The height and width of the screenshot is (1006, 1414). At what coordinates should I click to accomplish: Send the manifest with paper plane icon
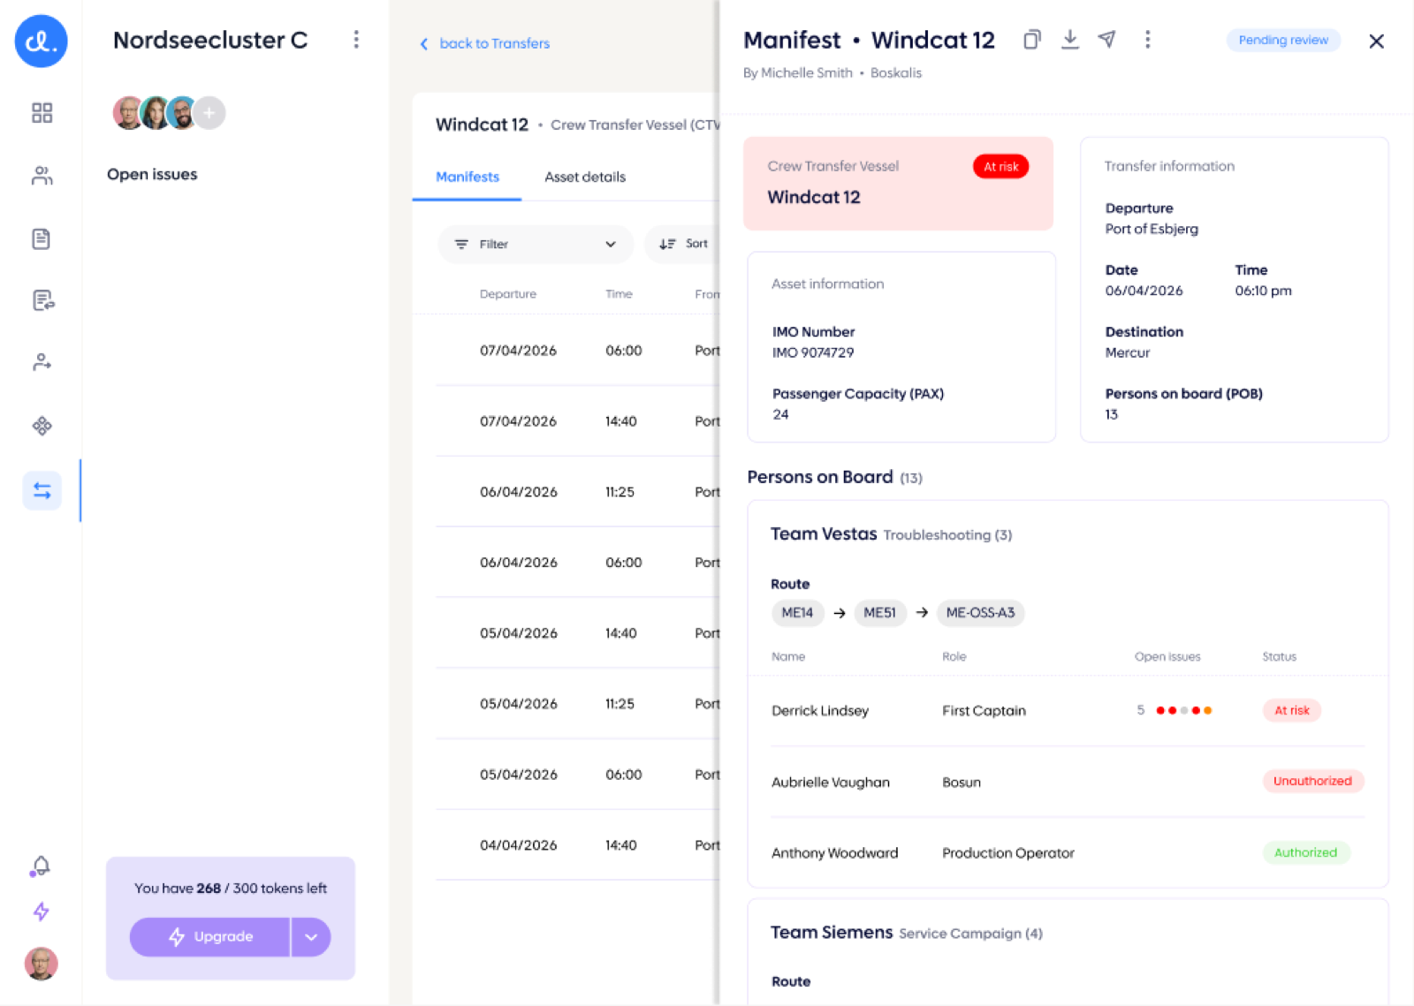[x=1107, y=40]
